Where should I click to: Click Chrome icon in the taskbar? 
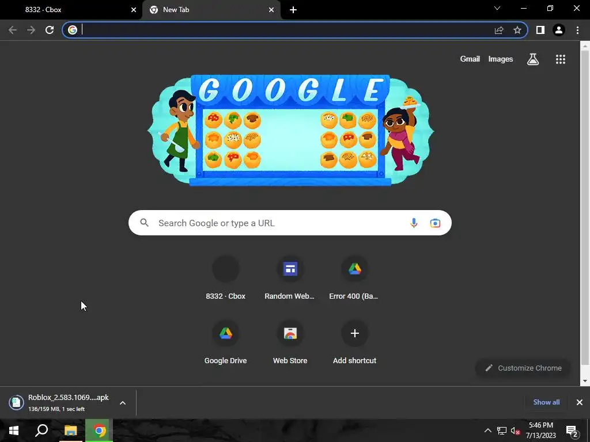click(x=99, y=430)
